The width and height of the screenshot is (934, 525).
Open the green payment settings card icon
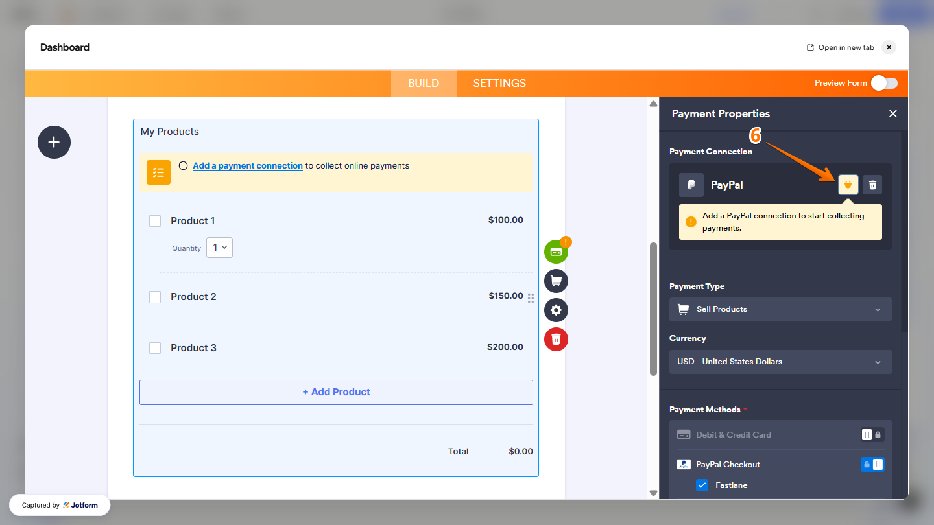556,251
